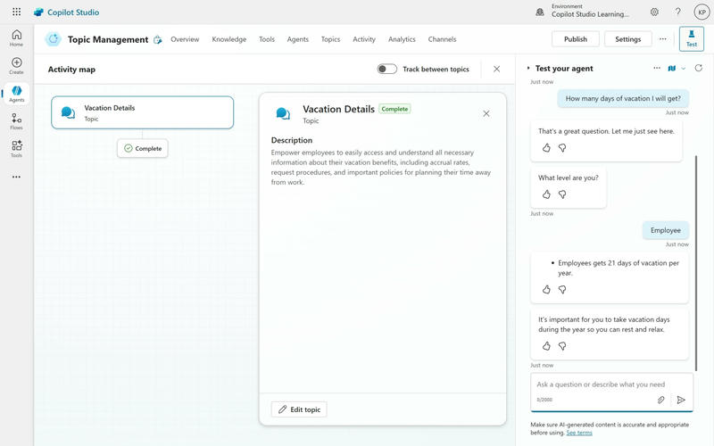Click the chat scrollbar in test pane

(696, 263)
